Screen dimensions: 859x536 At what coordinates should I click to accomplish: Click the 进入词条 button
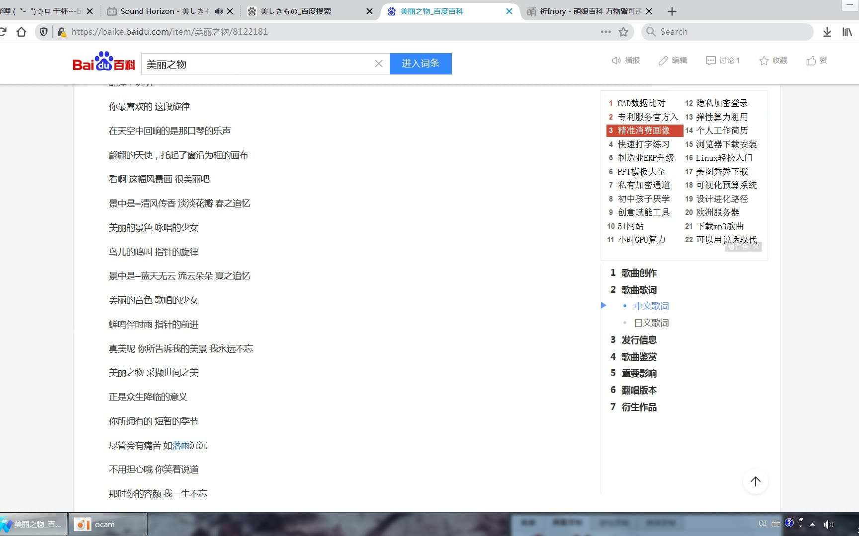pos(421,64)
